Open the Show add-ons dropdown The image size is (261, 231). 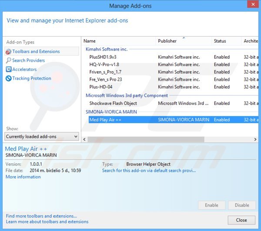[x=42, y=137]
